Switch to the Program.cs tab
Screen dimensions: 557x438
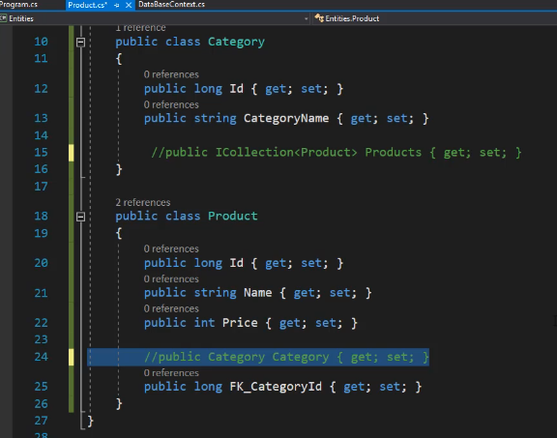(x=18, y=5)
